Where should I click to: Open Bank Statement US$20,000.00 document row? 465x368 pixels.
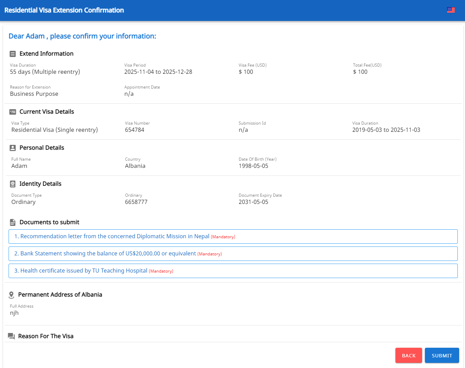(x=233, y=254)
